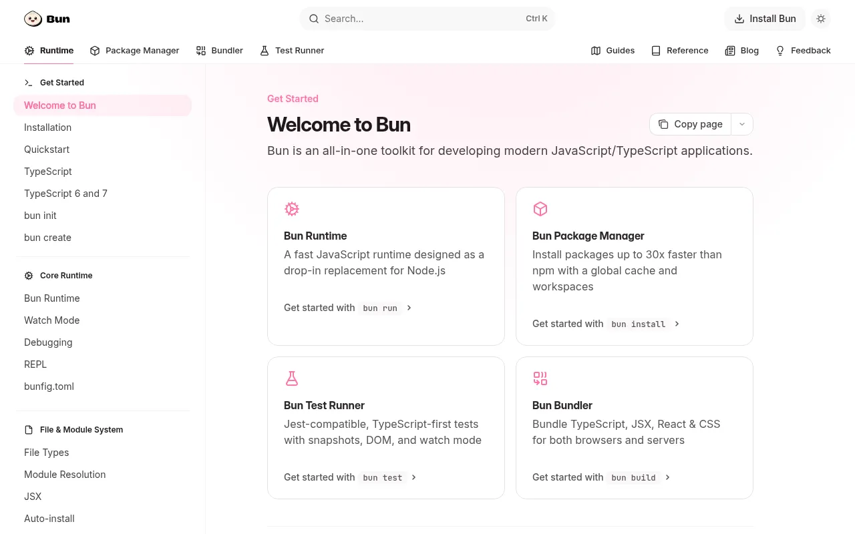Switch to the Runtime tab
This screenshot has width=855, height=534.
click(x=49, y=51)
